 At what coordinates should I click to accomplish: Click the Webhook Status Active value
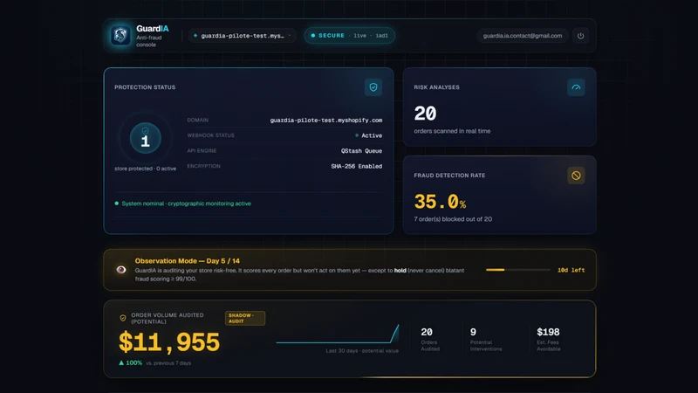coord(368,135)
